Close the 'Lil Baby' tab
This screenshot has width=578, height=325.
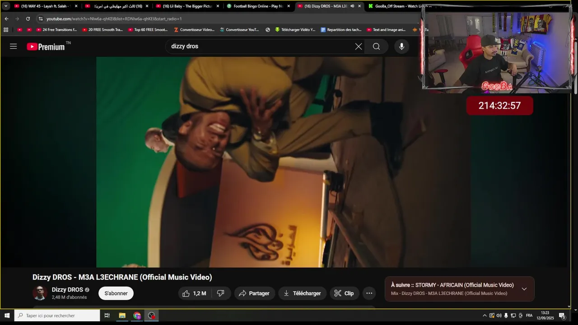tap(218, 6)
